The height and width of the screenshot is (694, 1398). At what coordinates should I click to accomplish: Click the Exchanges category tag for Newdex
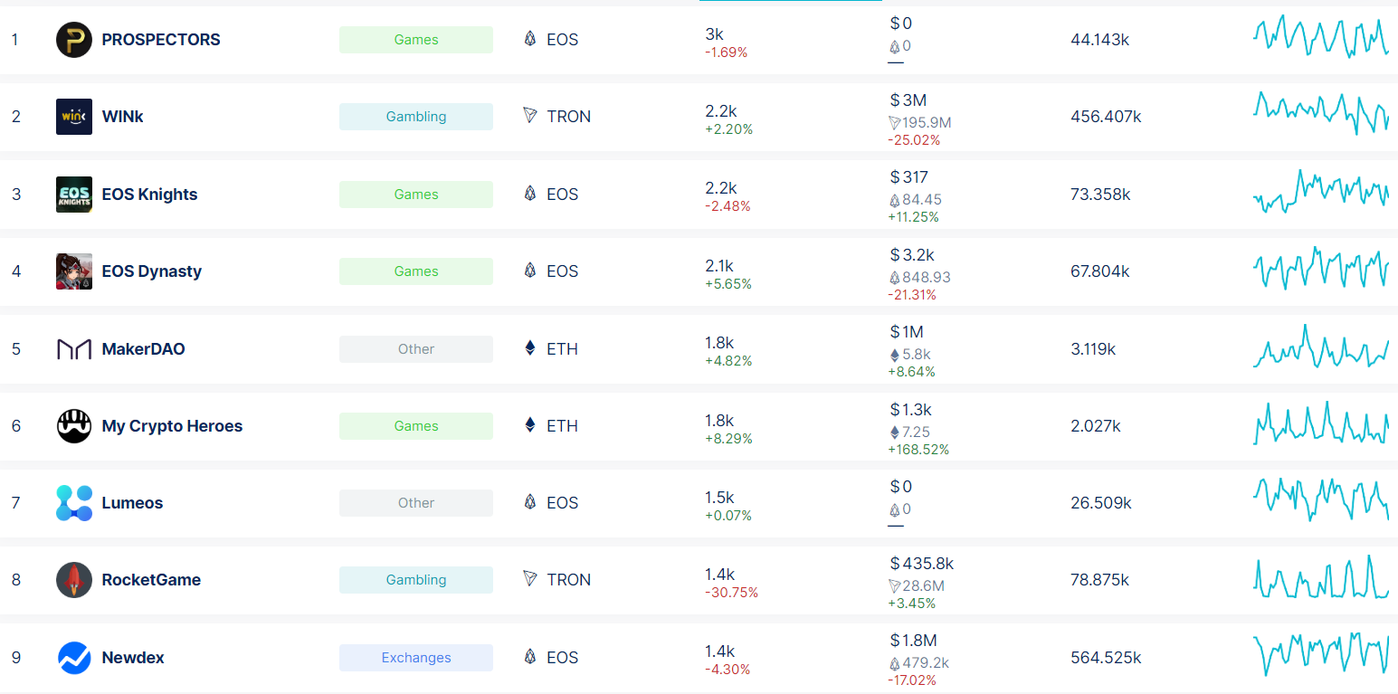415,658
